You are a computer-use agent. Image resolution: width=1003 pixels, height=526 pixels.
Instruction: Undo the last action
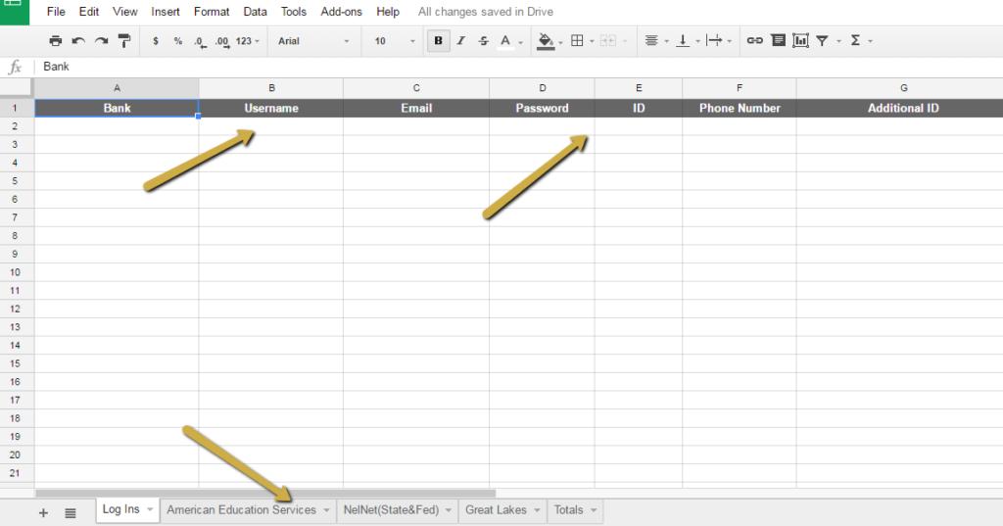(x=78, y=41)
